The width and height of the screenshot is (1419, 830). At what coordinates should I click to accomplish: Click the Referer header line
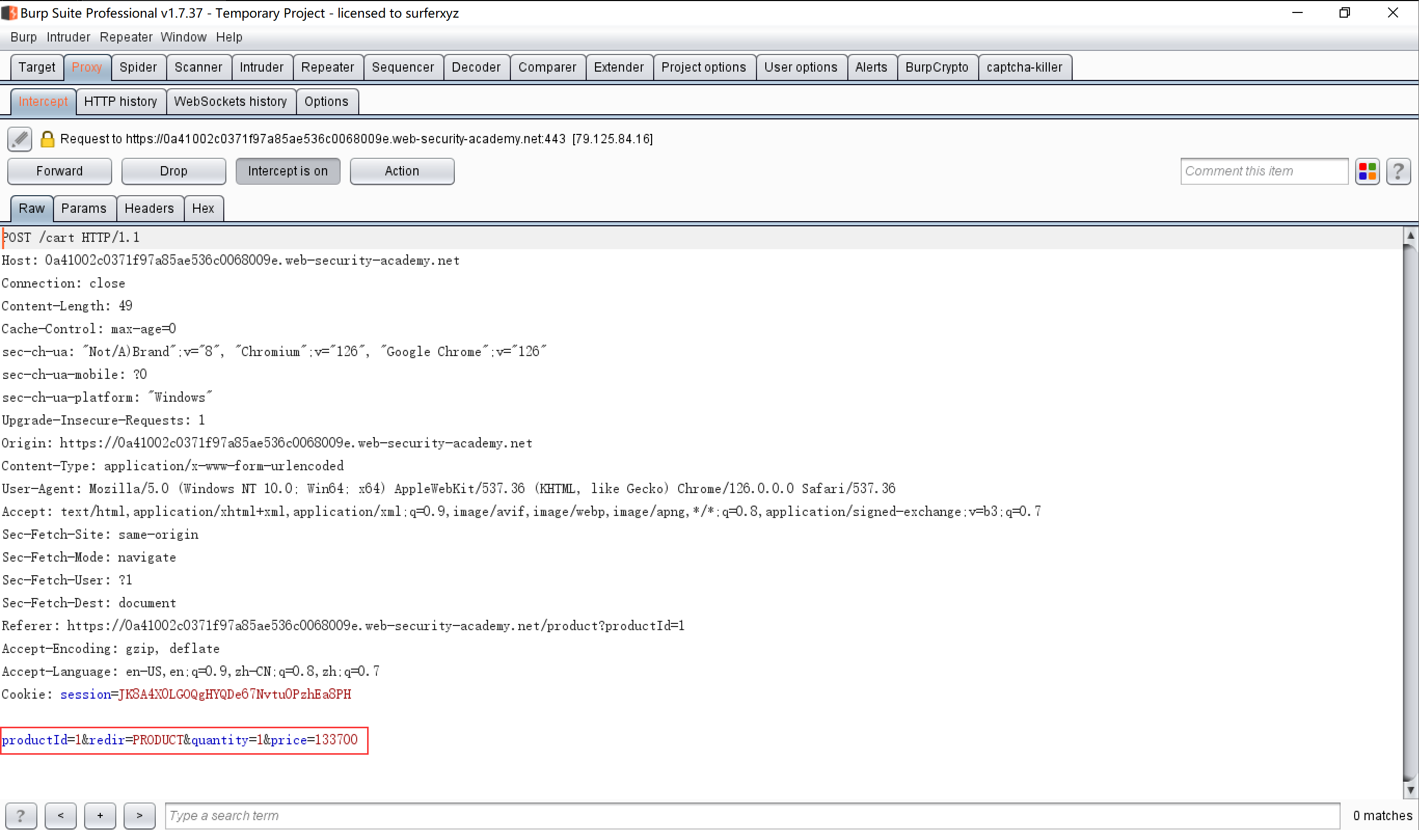(344, 626)
